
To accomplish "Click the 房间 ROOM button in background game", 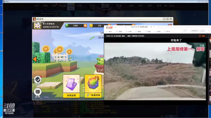I will [x=92, y=6].
